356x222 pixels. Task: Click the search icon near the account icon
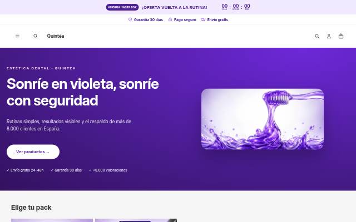click(x=317, y=36)
